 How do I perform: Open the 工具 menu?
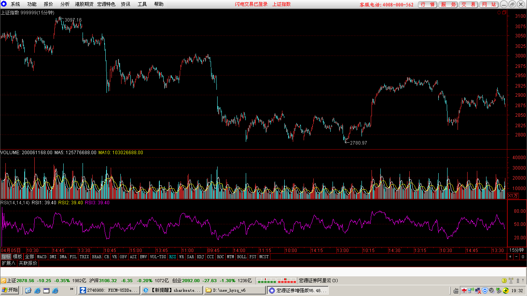(142, 4)
